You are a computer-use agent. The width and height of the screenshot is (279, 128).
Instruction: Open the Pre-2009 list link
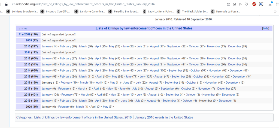coord(24,34)
